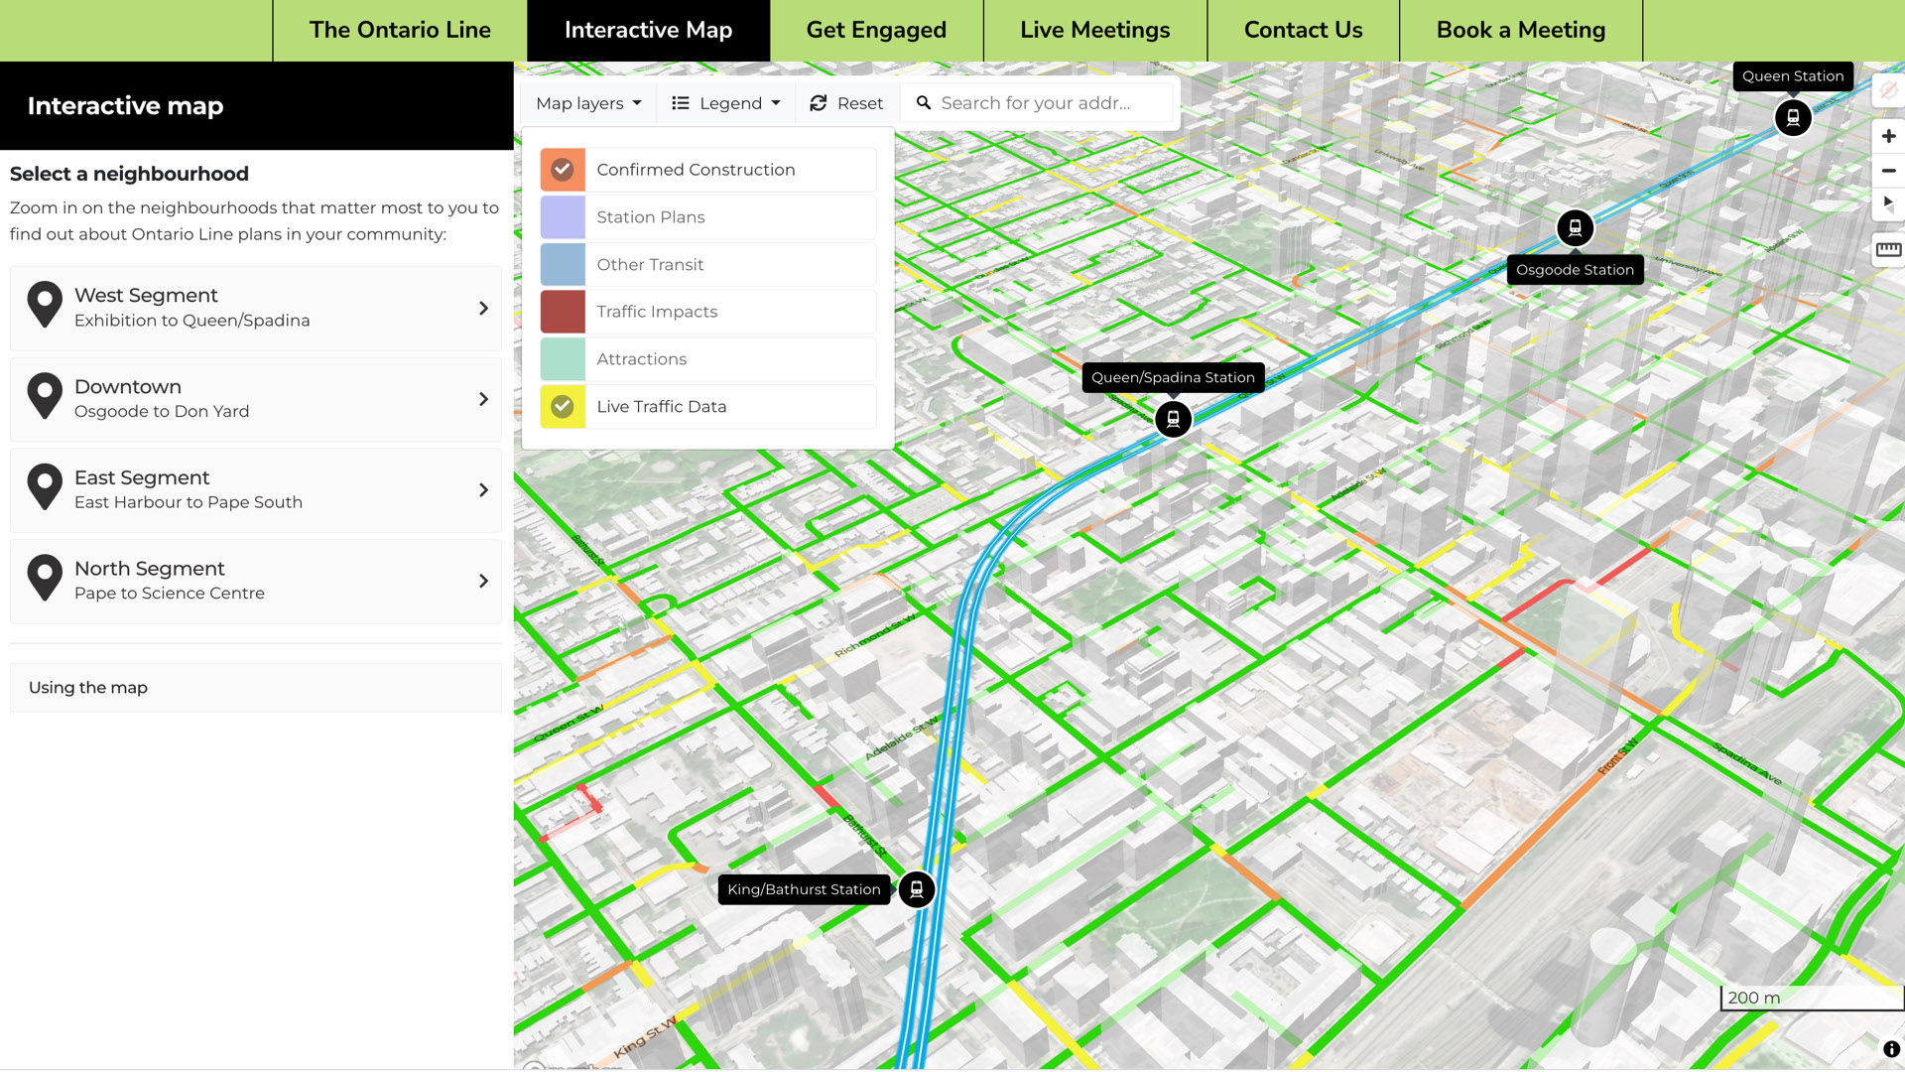Uncheck the Confirmed Construction layer
The image size is (1905, 1072).
[x=563, y=170]
